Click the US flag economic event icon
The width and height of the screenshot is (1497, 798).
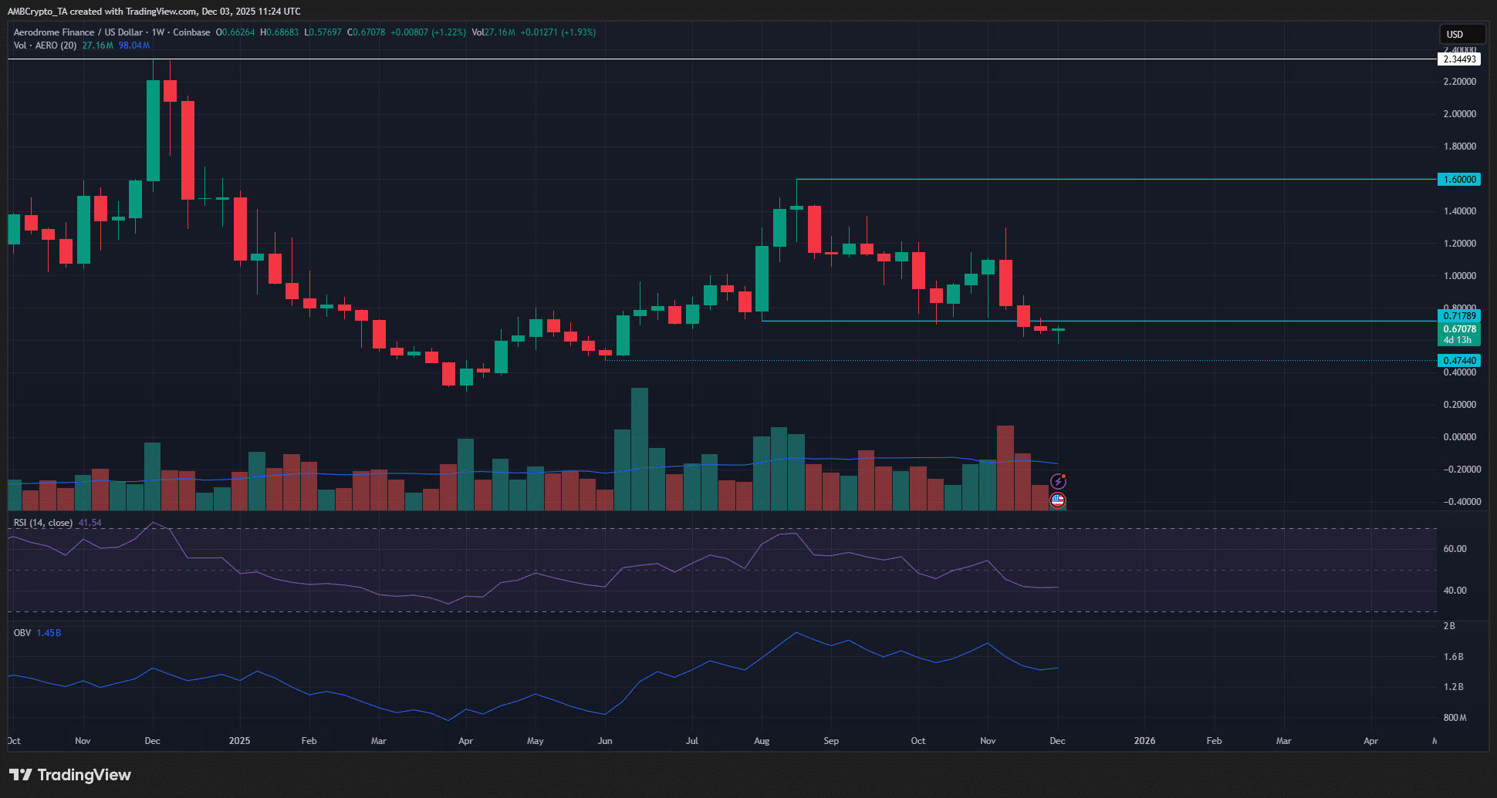pos(1057,500)
